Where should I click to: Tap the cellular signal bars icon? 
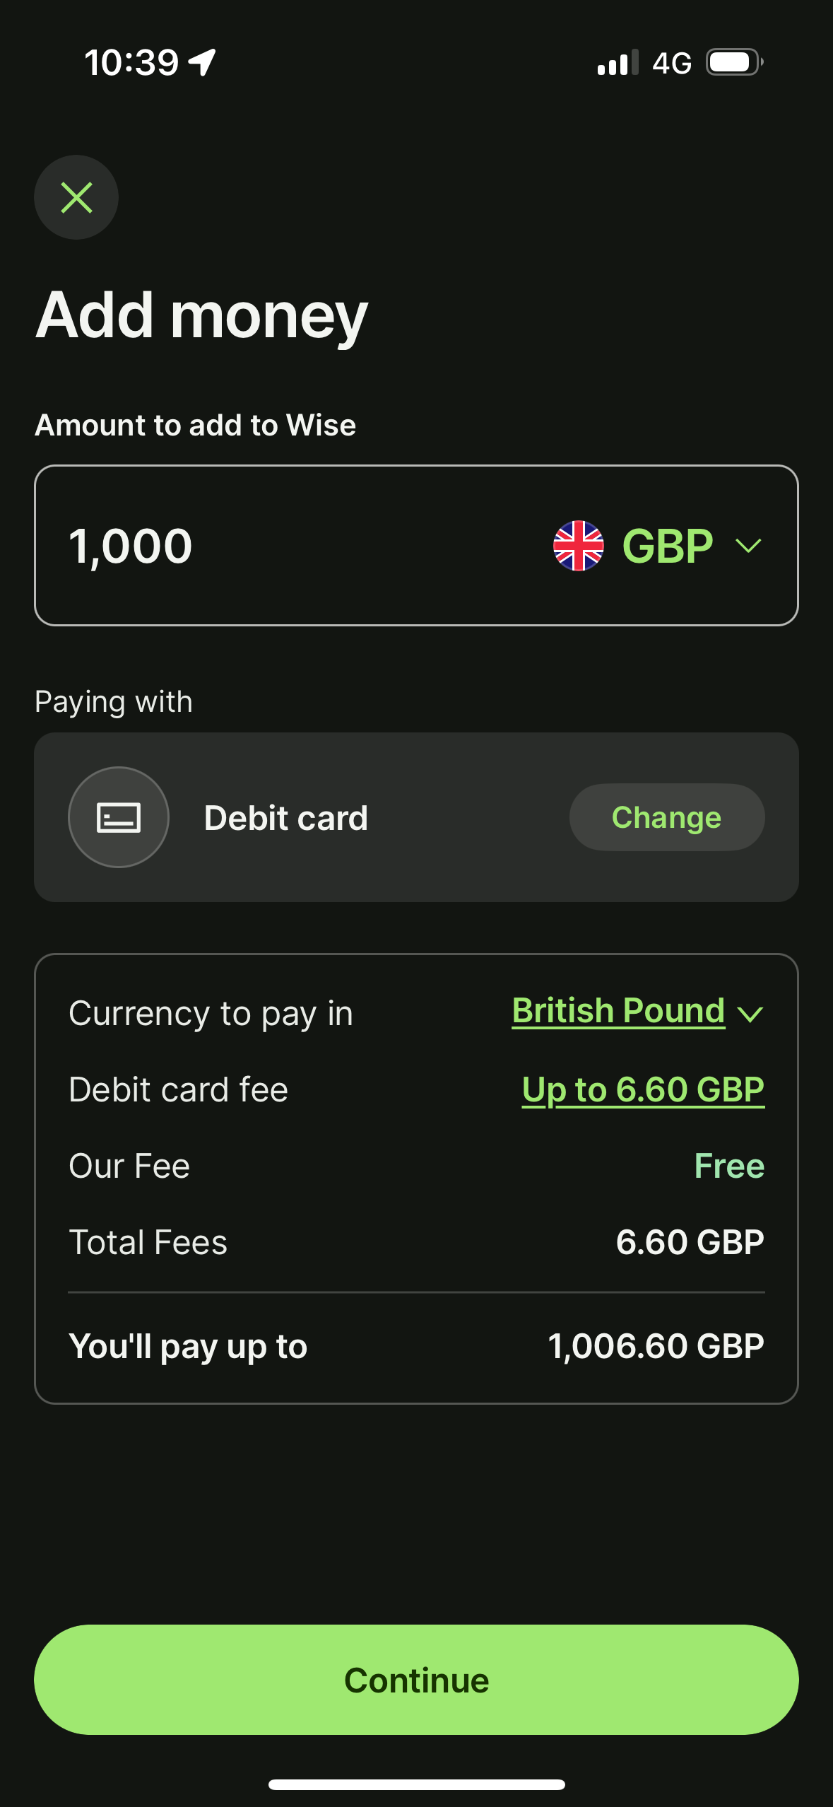pyautogui.click(x=617, y=63)
